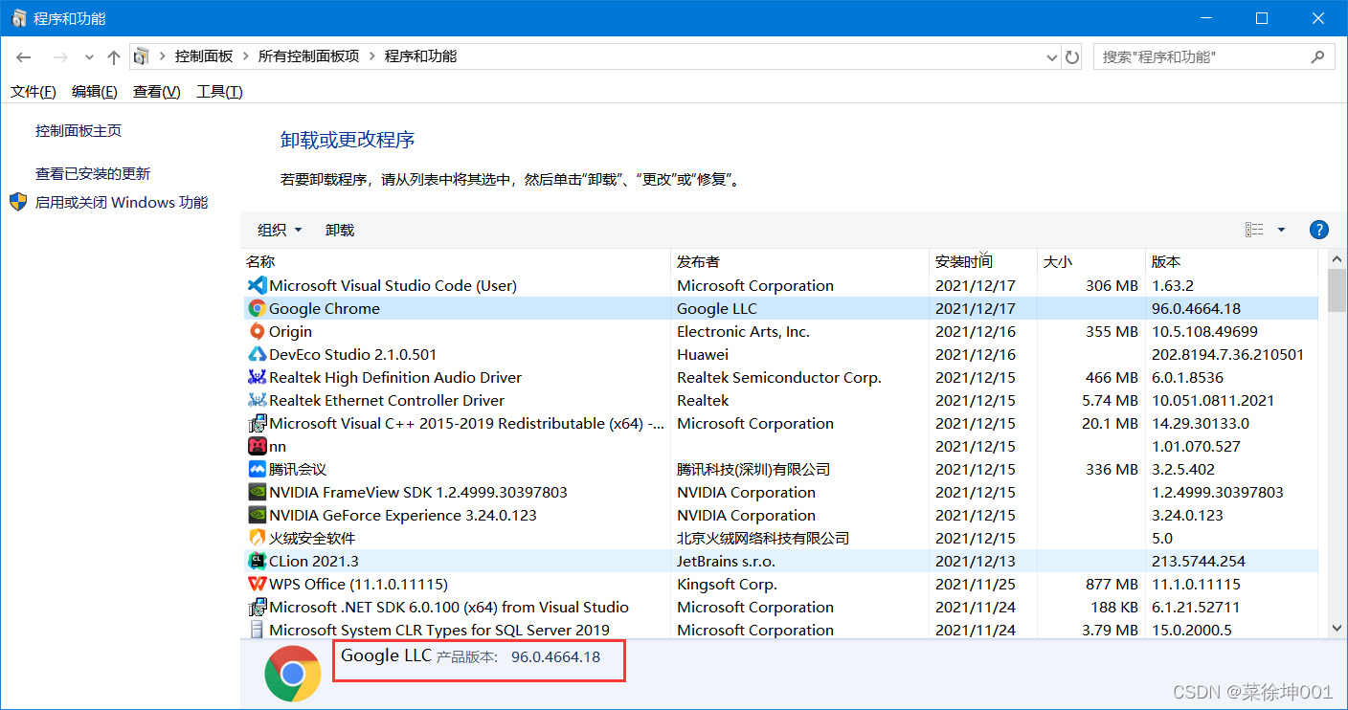The width and height of the screenshot is (1348, 710).
Task: Click version 1.63.2 cell
Action: point(1171,285)
